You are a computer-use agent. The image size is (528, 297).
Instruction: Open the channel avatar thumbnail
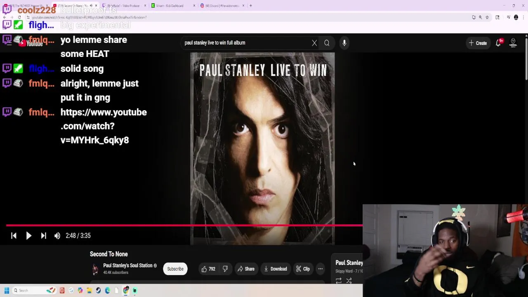[95, 269]
